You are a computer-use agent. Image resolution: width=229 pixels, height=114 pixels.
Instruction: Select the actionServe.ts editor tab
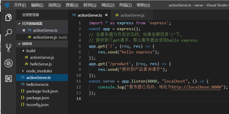[x=89, y=15]
